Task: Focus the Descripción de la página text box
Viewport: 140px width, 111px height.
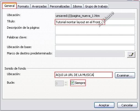Action: [95, 30]
